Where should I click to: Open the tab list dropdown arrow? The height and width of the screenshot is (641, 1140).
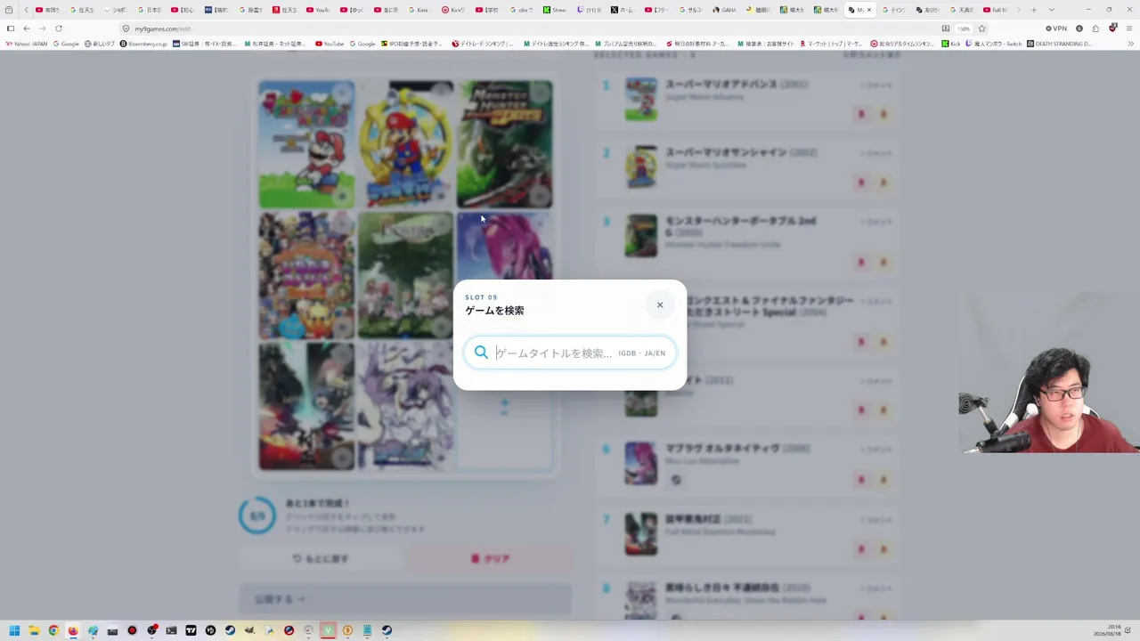[x=1051, y=10]
